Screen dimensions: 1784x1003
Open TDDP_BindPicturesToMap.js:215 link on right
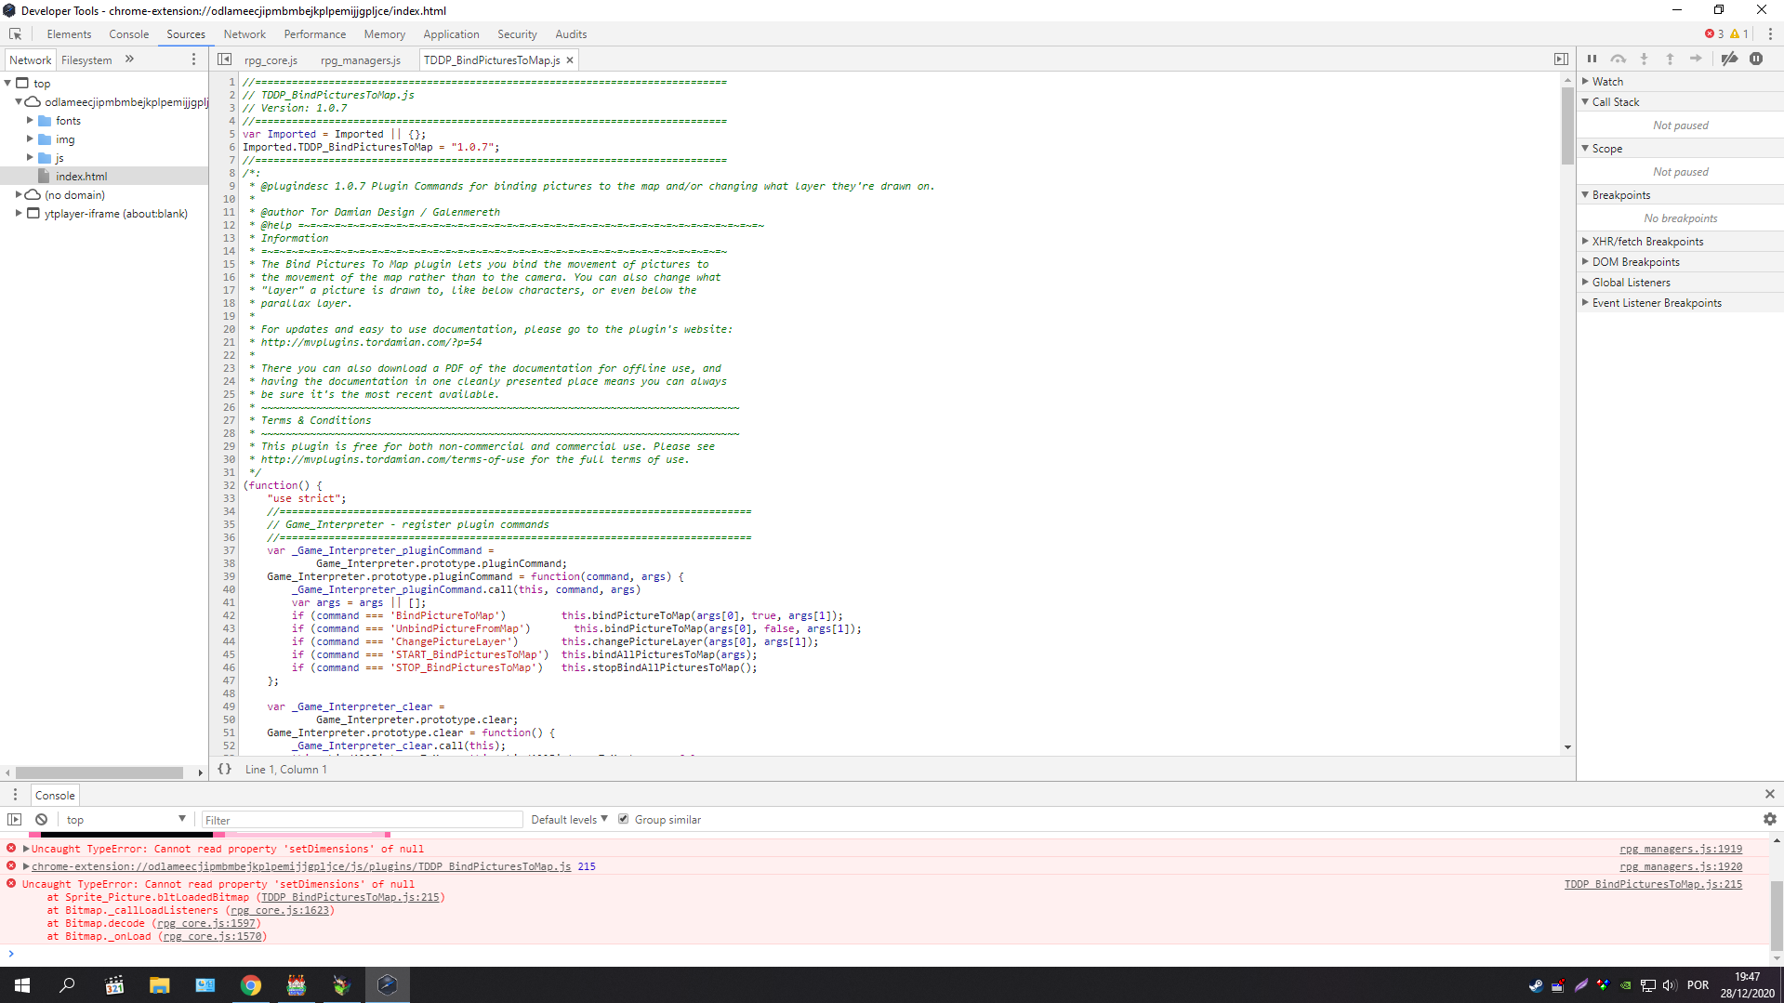tap(1653, 884)
